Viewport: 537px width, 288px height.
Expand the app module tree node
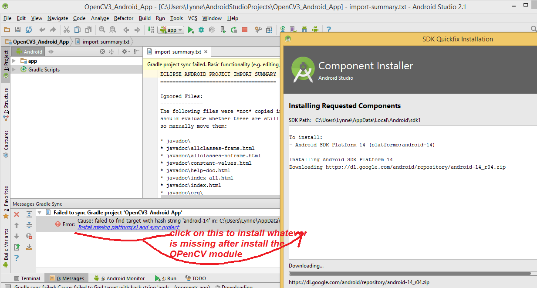(14, 61)
